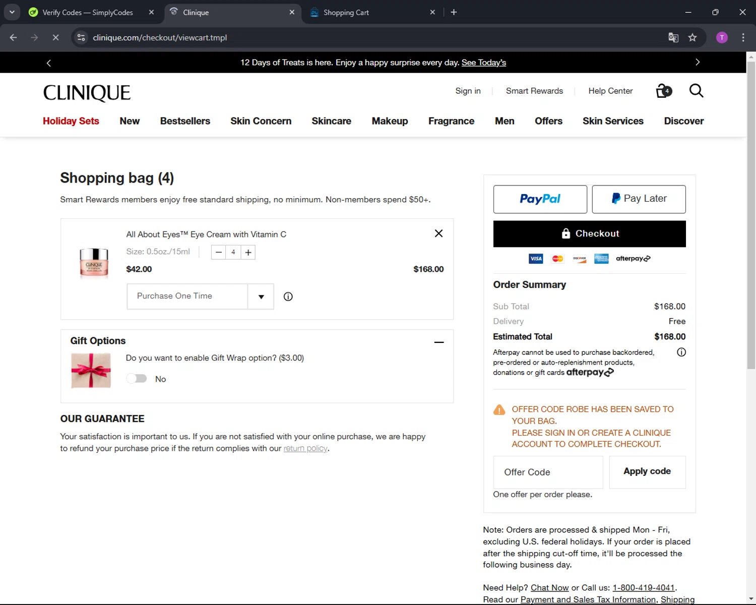This screenshot has height=605, width=756.
Task: Click All About Eyes product title
Action: click(x=206, y=234)
